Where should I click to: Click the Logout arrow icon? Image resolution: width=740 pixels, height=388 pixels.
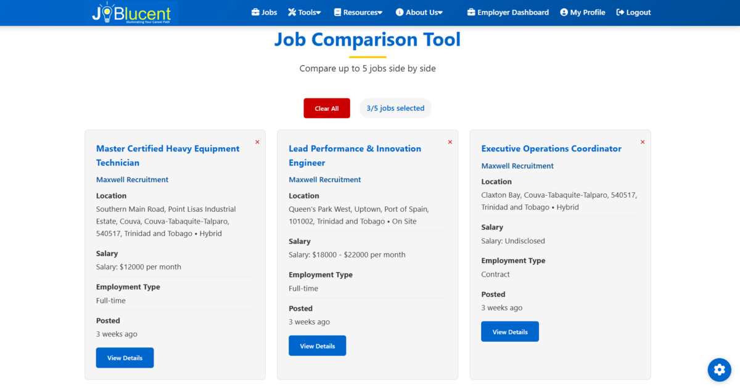click(620, 12)
